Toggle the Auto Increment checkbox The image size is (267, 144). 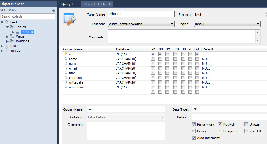(194, 138)
